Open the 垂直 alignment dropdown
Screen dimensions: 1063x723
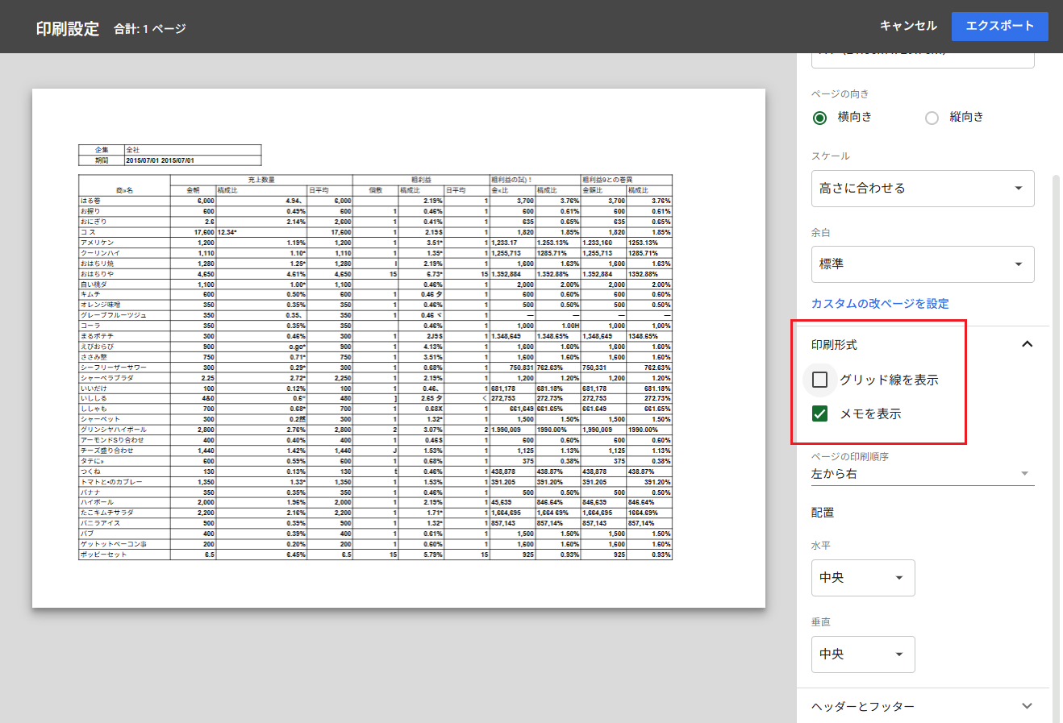[863, 654]
